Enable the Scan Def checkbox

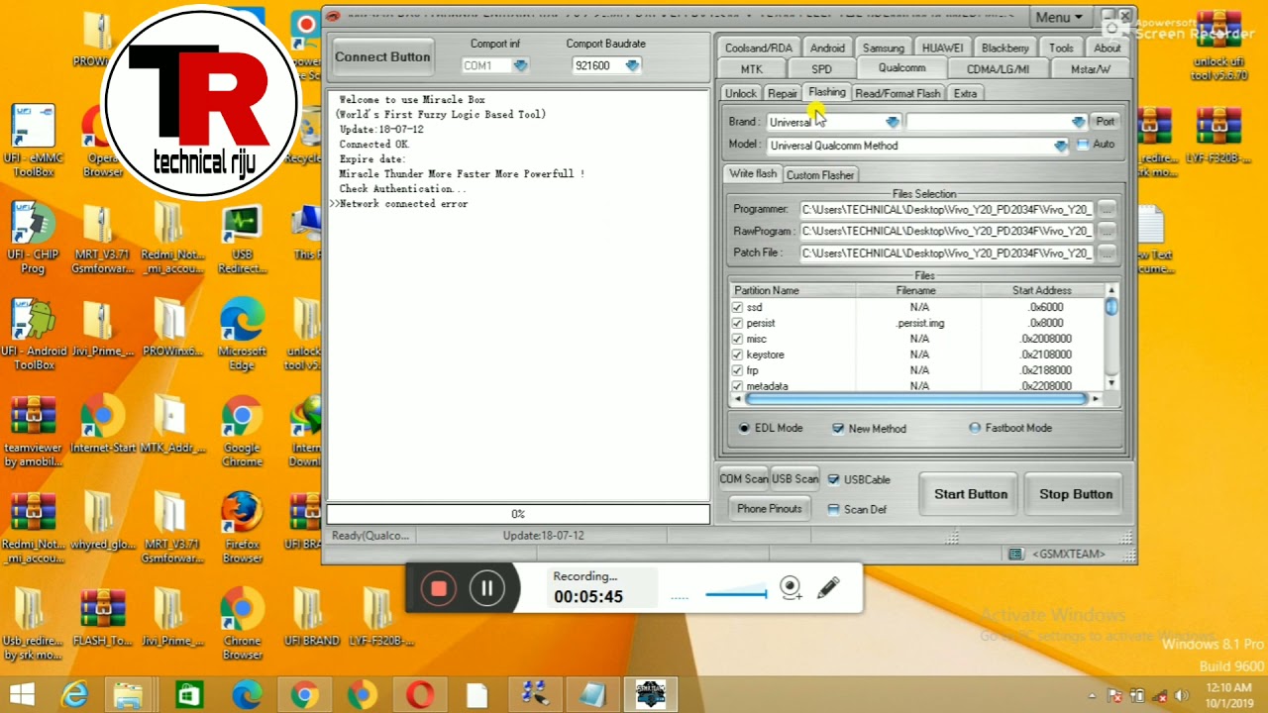[x=833, y=509]
